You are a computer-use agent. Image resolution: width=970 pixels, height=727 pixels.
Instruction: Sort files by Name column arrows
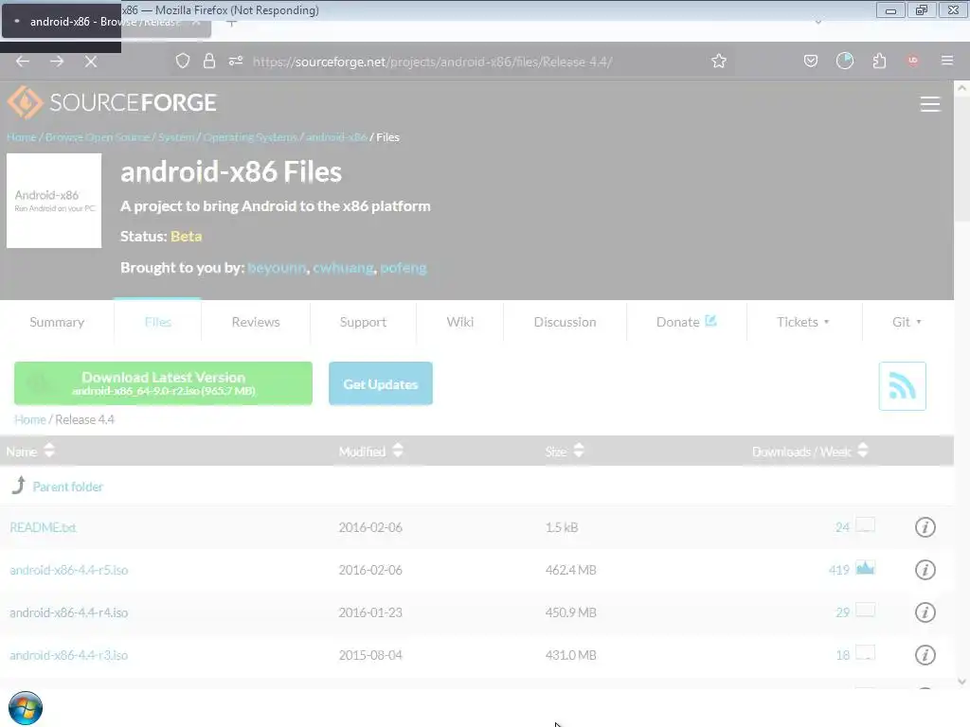click(x=49, y=451)
